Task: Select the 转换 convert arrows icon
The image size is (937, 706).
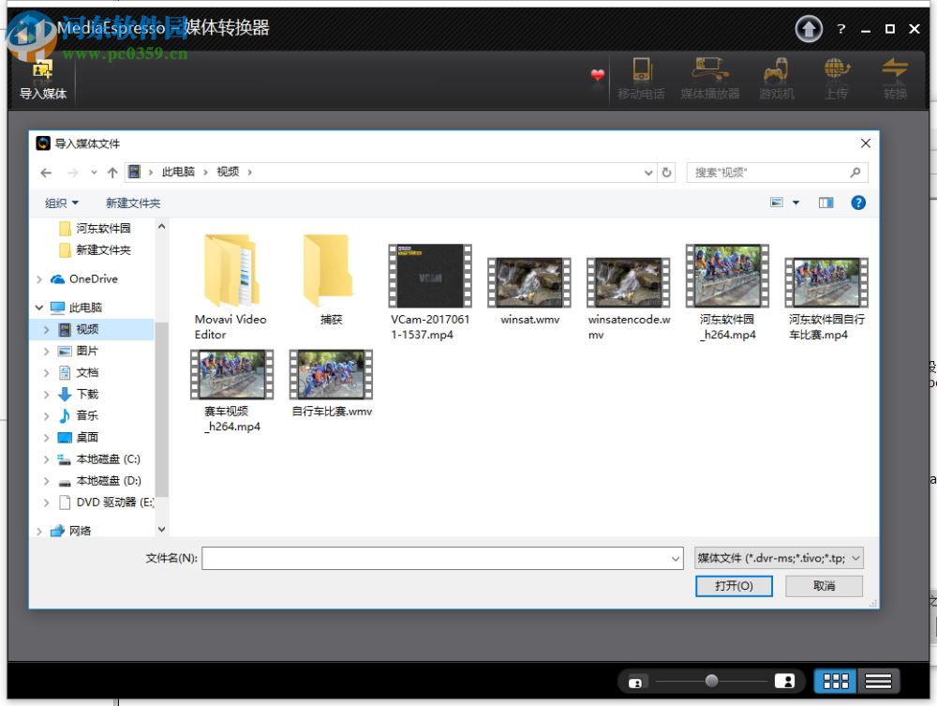Action: point(895,75)
